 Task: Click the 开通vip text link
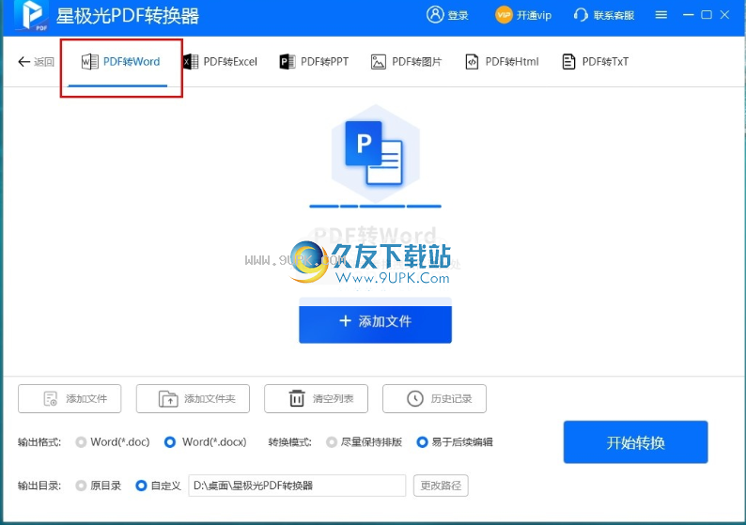(534, 16)
